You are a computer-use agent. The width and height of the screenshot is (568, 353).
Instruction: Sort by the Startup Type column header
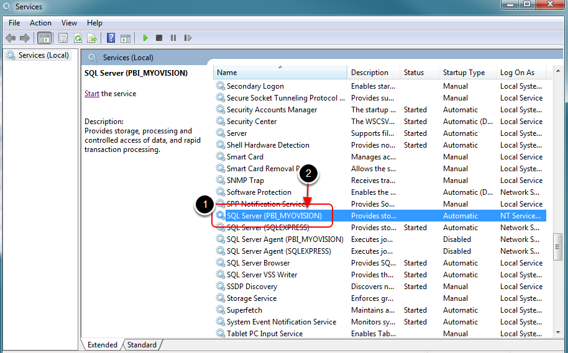[468, 73]
